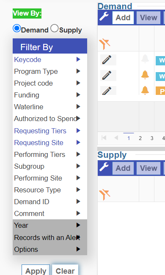The height and width of the screenshot is (275, 165).
Task: Click the greyed-out bell in first row
Action: pyautogui.click(x=145, y=59)
